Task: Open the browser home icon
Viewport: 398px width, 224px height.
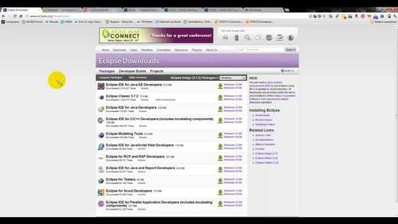Action: (21, 16)
